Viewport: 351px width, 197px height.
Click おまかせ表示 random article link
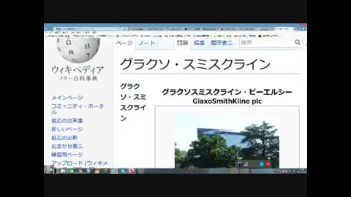point(67,146)
